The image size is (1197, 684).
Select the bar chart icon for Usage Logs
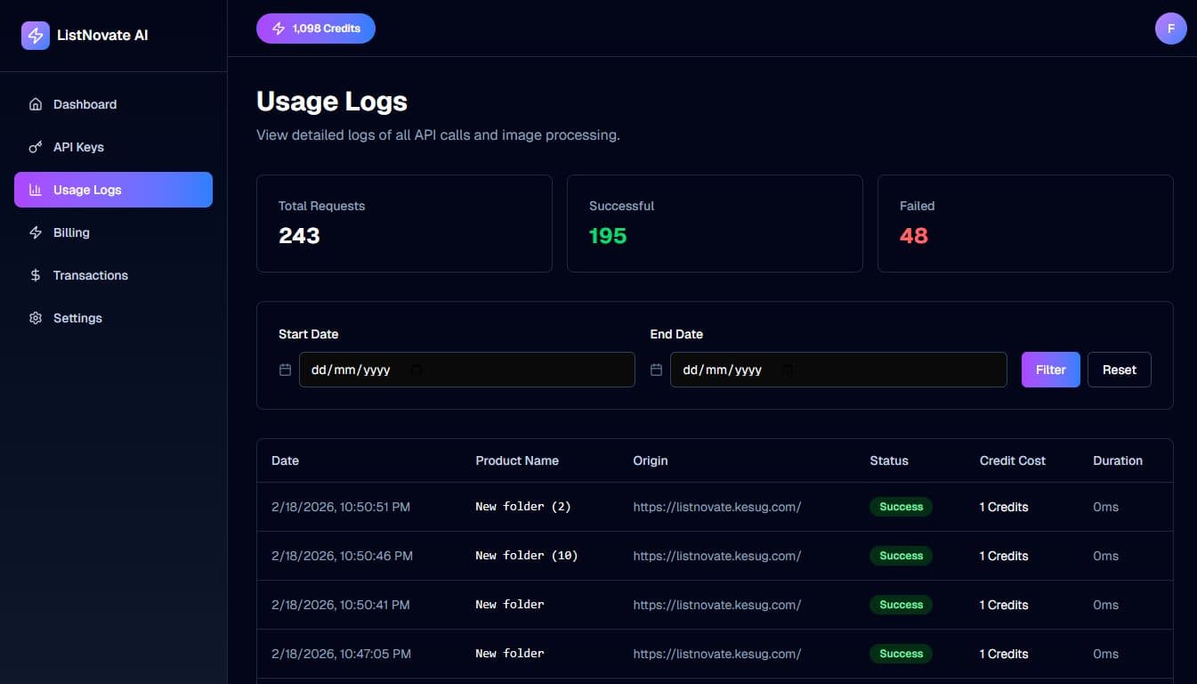[34, 189]
